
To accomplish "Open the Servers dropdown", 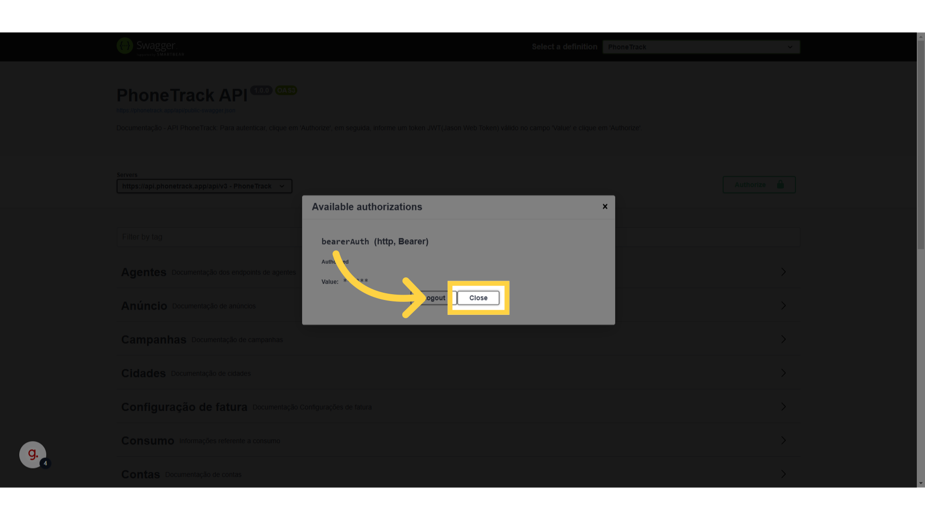I will coord(204,186).
